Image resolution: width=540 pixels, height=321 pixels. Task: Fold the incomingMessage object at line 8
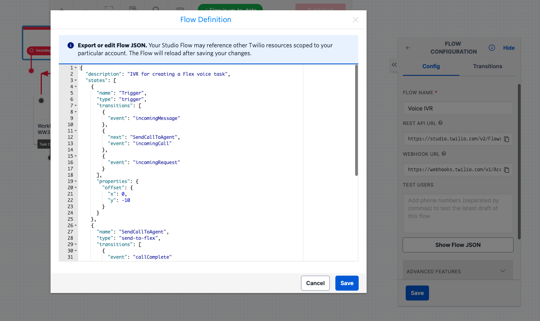pos(76,112)
